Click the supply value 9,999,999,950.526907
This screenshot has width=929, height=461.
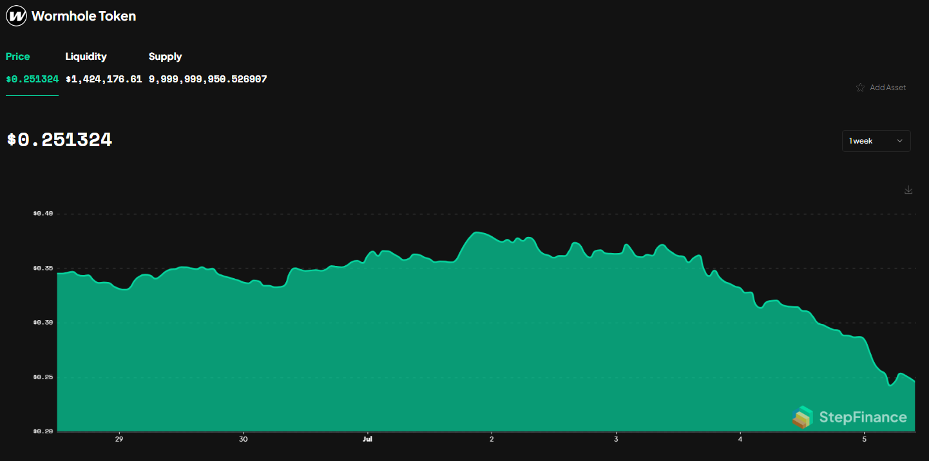point(207,79)
